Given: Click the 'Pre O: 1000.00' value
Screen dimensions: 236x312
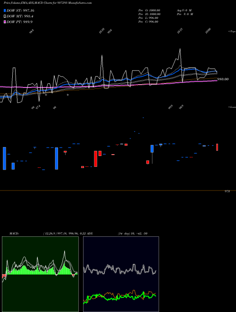Looking at the screenshot, I should point(149,10).
